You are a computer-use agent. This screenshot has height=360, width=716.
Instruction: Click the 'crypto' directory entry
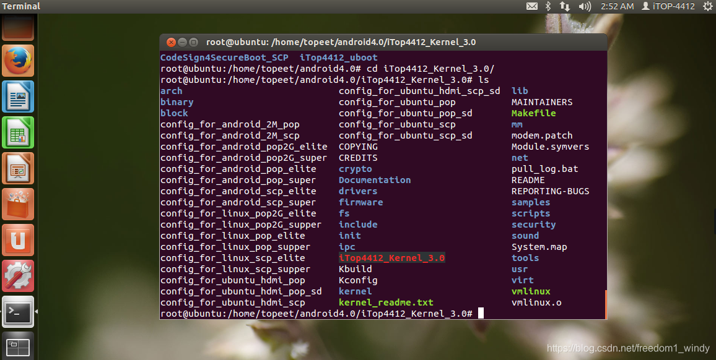[356, 169]
